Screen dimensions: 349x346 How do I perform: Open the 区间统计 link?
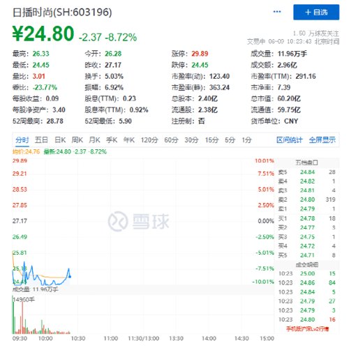[290, 140]
